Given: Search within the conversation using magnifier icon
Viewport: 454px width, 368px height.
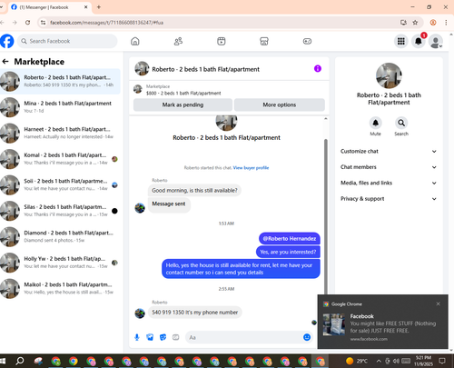Looking at the screenshot, I should pyautogui.click(x=401, y=123).
